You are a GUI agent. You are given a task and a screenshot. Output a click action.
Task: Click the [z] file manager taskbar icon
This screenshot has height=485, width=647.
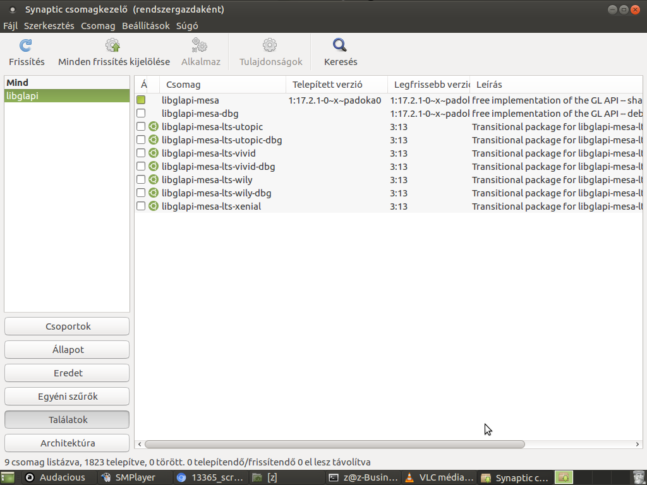258,477
